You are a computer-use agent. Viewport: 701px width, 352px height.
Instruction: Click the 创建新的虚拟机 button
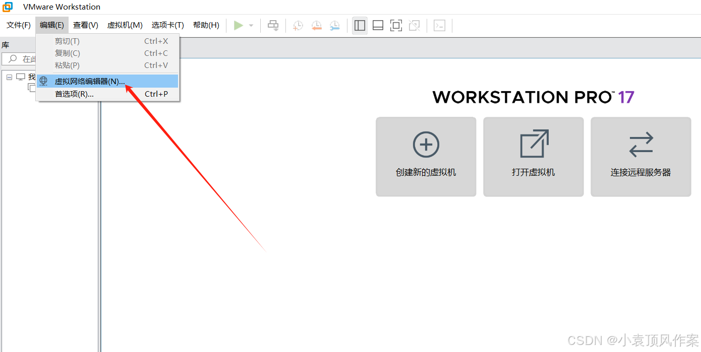pyautogui.click(x=426, y=157)
